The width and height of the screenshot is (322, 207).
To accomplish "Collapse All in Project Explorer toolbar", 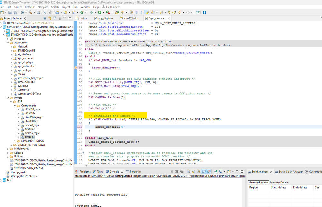I will 45,18.
